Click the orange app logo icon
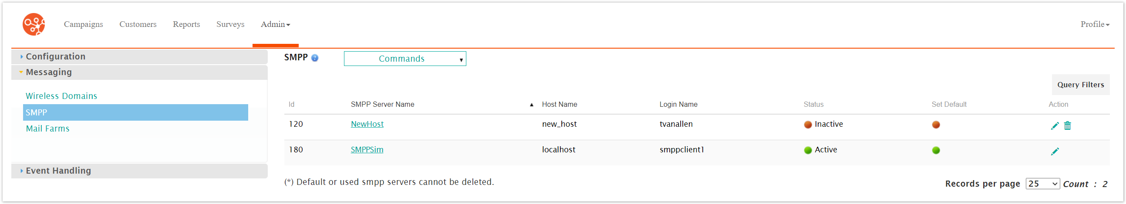The height and width of the screenshot is (204, 1126). tap(34, 24)
